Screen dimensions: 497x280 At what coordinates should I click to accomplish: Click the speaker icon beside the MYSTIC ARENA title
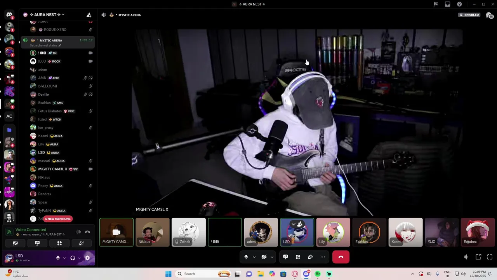(104, 15)
